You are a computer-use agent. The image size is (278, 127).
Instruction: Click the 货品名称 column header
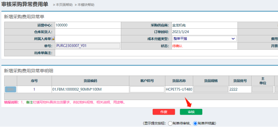tap(179, 81)
